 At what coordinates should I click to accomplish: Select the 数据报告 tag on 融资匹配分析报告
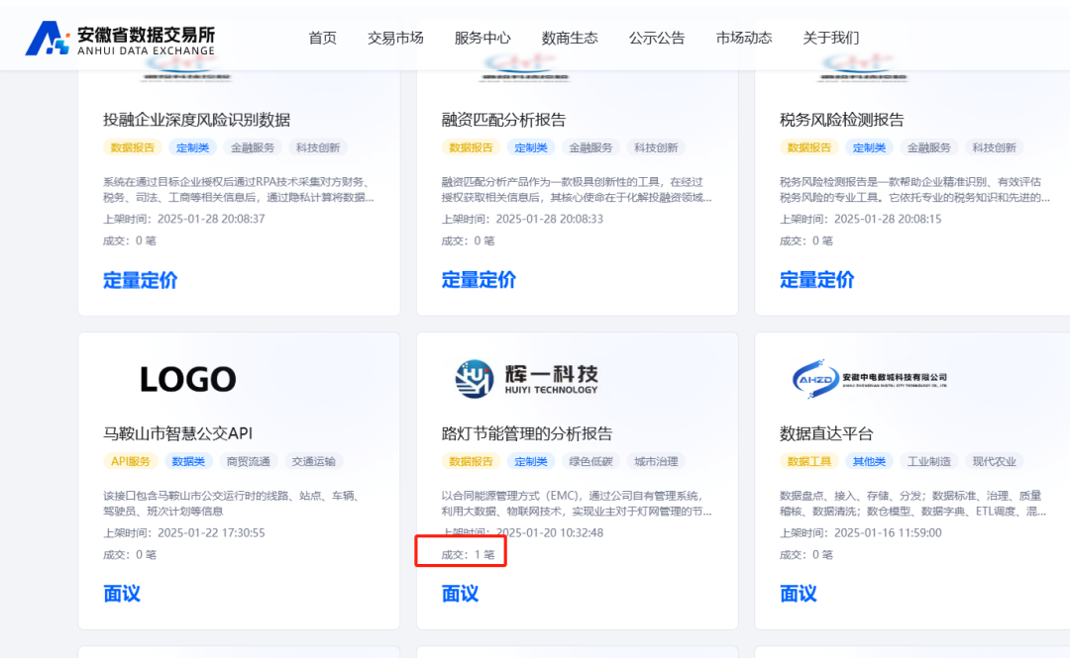coord(471,146)
